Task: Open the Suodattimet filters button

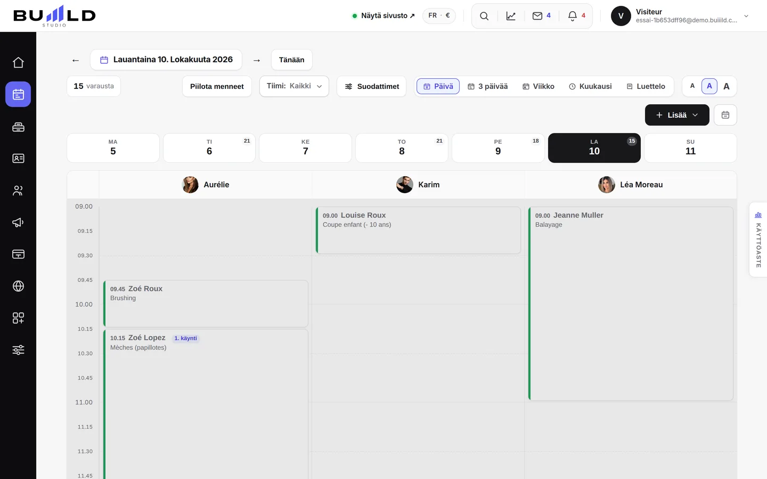Action: (x=372, y=86)
